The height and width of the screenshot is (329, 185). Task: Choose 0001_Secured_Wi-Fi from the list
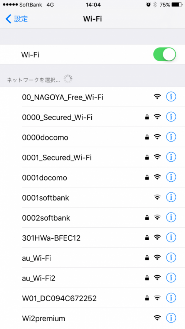click(92, 157)
